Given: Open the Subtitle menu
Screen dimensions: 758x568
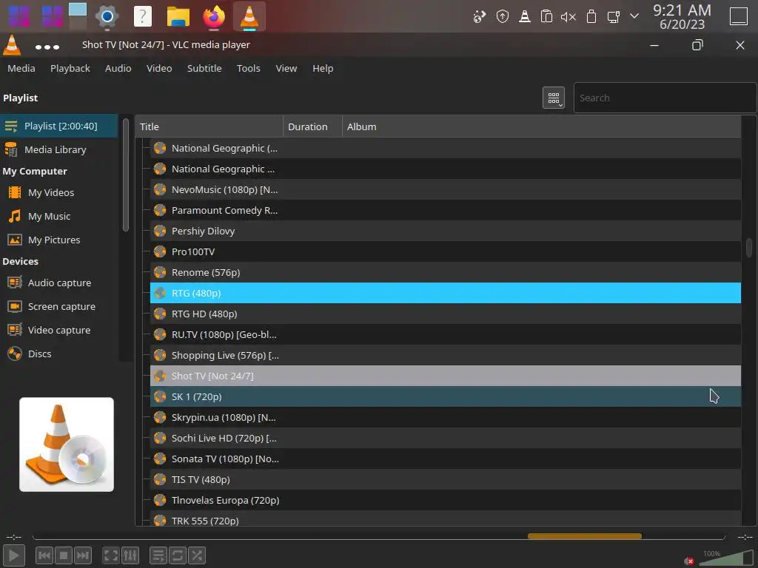Looking at the screenshot, I should coord(204,69).
